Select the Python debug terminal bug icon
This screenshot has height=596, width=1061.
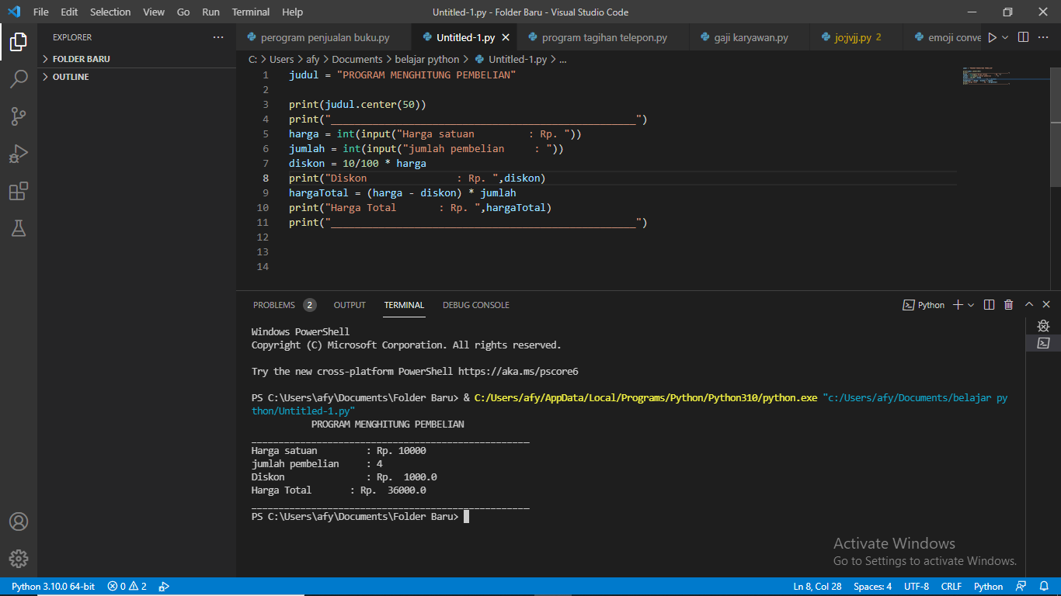[1043, 326]
